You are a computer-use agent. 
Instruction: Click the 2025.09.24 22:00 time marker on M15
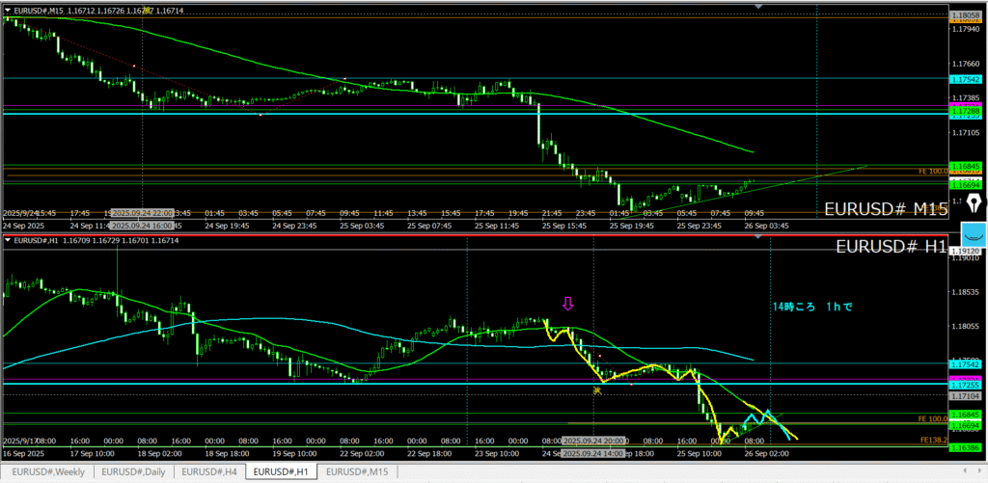click(142, 212)
